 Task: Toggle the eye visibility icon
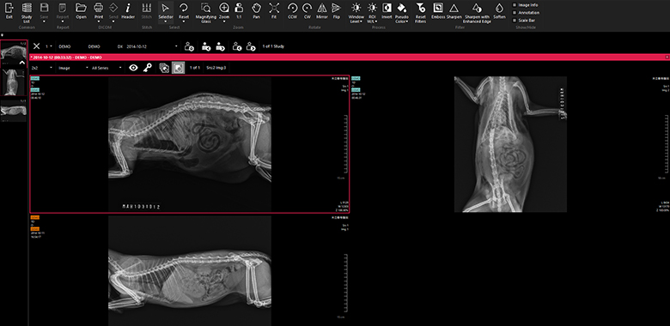(x=133, y=68)
